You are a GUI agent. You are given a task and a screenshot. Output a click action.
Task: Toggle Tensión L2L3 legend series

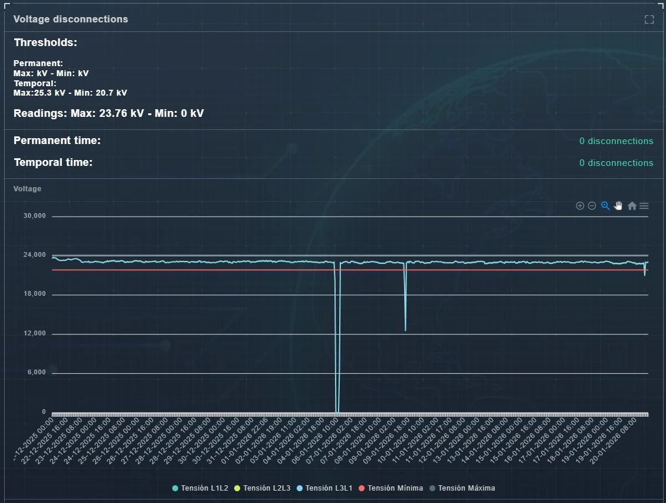tap(262, 488)
